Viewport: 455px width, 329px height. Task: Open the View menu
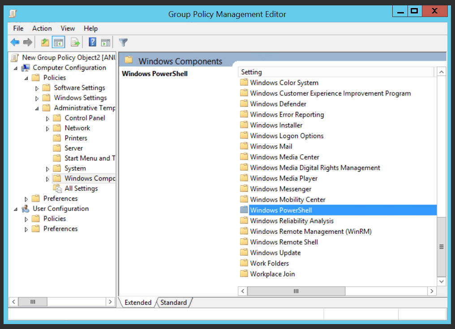67,28
